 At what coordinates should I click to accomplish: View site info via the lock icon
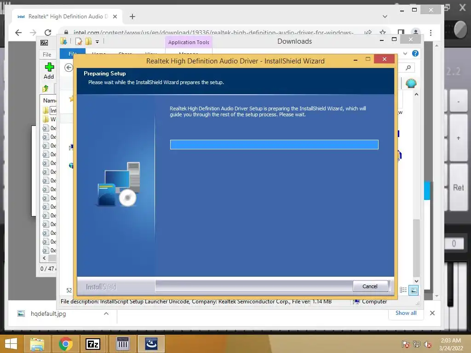[66, 33]
